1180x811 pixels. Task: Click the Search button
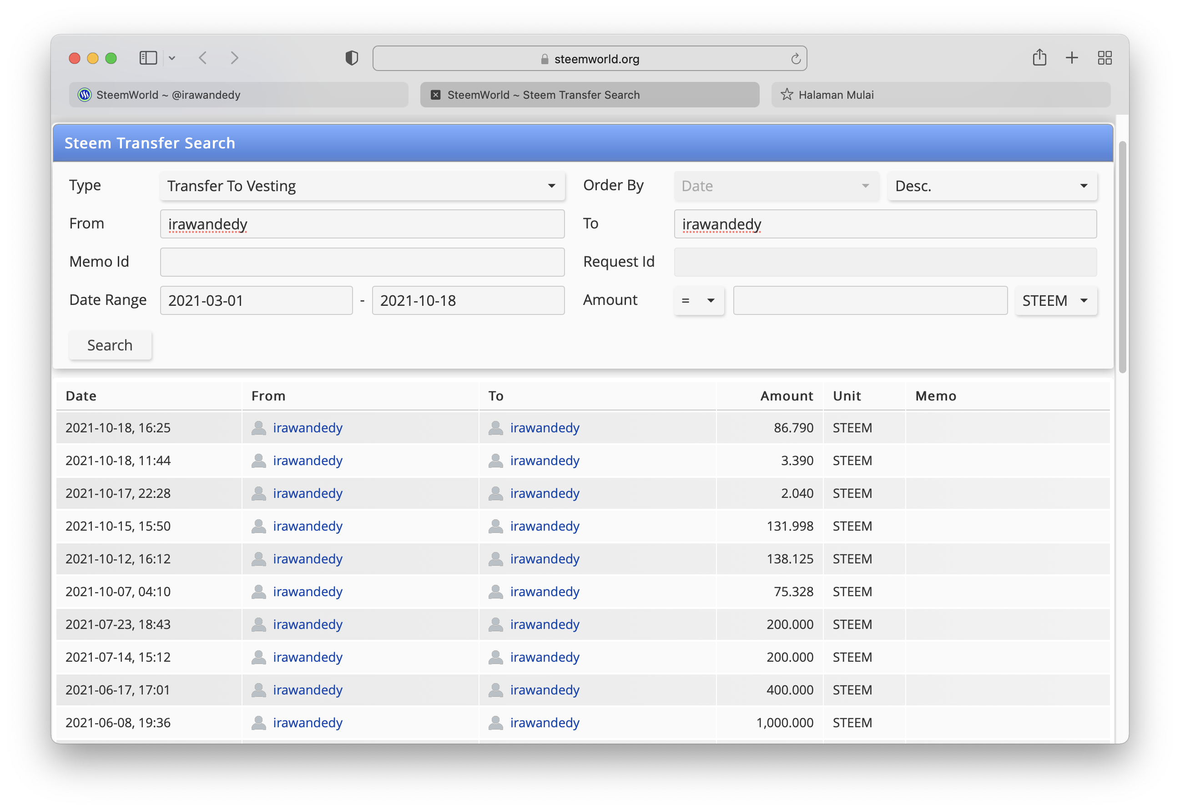(x=110, y=345)
